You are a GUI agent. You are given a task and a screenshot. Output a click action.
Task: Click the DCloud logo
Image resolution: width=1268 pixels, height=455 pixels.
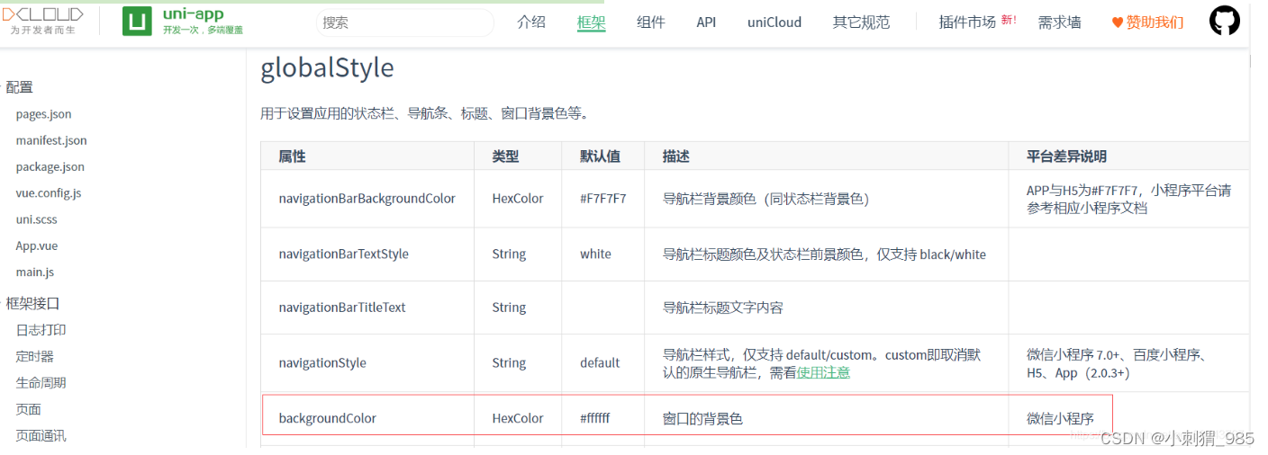42,22
